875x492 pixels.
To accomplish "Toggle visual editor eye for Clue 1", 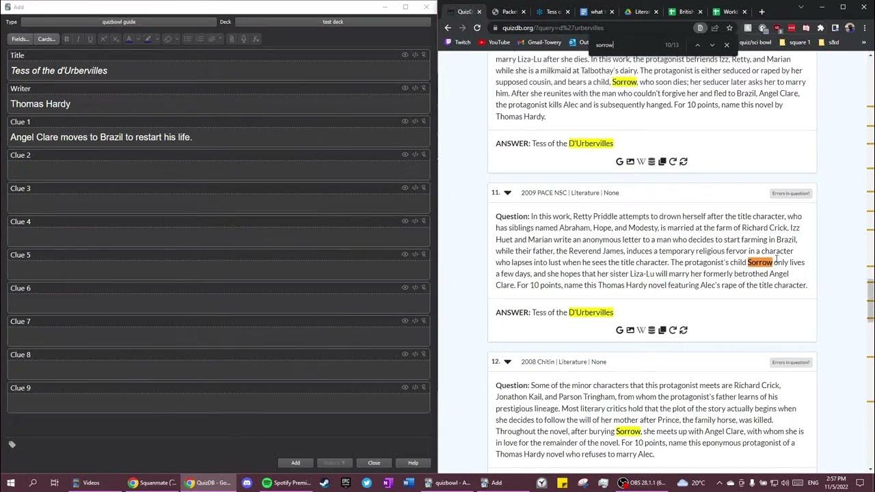I will pyautogui.click(x=405, y=121).
